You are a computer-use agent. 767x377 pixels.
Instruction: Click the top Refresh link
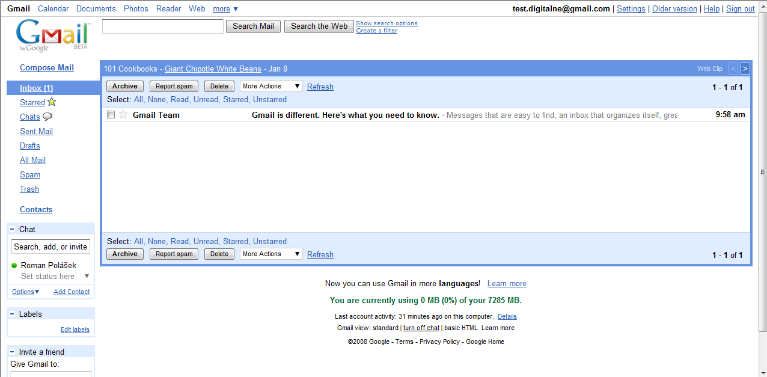coord(320,87)
